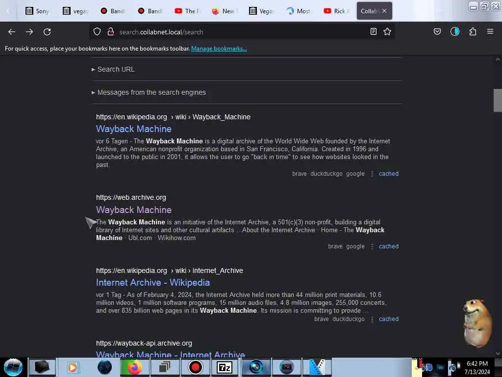Screen dimensions: 502x377
Task: Open the blue camera lens taskbar icon
Action: pos(256,367)
